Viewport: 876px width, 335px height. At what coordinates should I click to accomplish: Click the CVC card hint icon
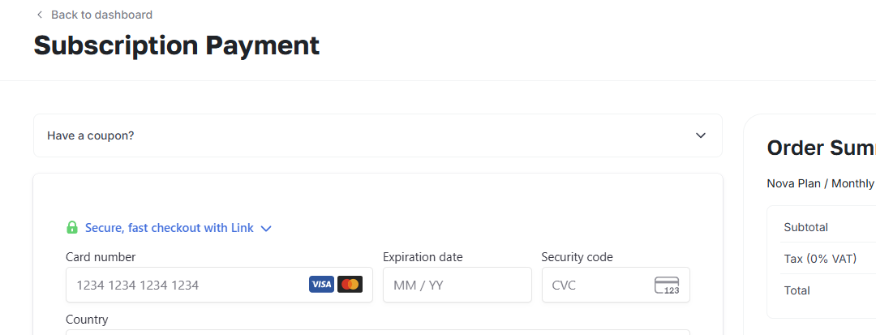[x=667, y=286]
